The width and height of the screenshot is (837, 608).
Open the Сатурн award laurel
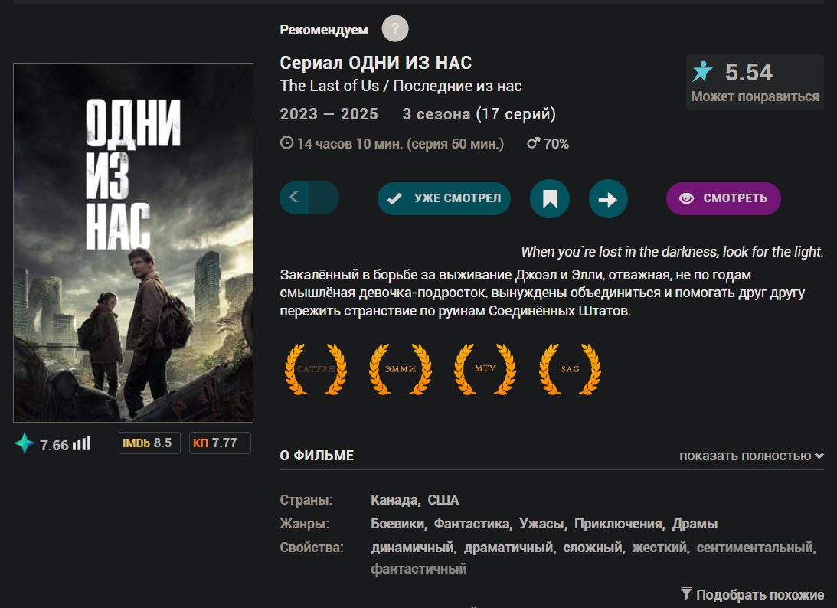pyautogui.click(x=316, y=369)
